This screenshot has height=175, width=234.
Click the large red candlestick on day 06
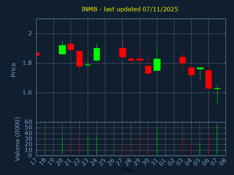[208, 79]
